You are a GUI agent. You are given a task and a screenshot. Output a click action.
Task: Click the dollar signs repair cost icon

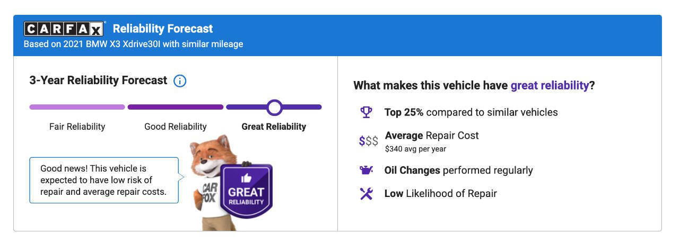coord(368,141)
